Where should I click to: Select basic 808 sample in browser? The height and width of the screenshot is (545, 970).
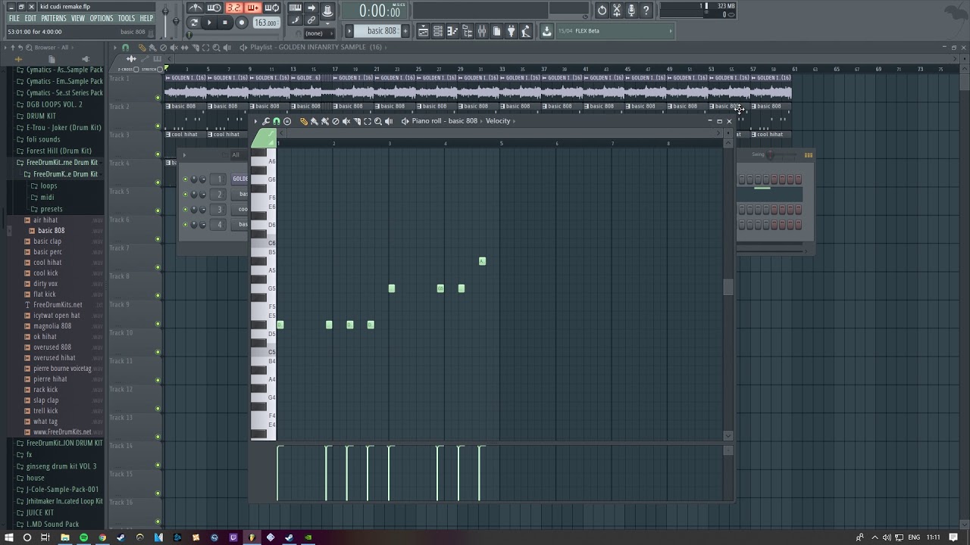click(x=51, y=231)
